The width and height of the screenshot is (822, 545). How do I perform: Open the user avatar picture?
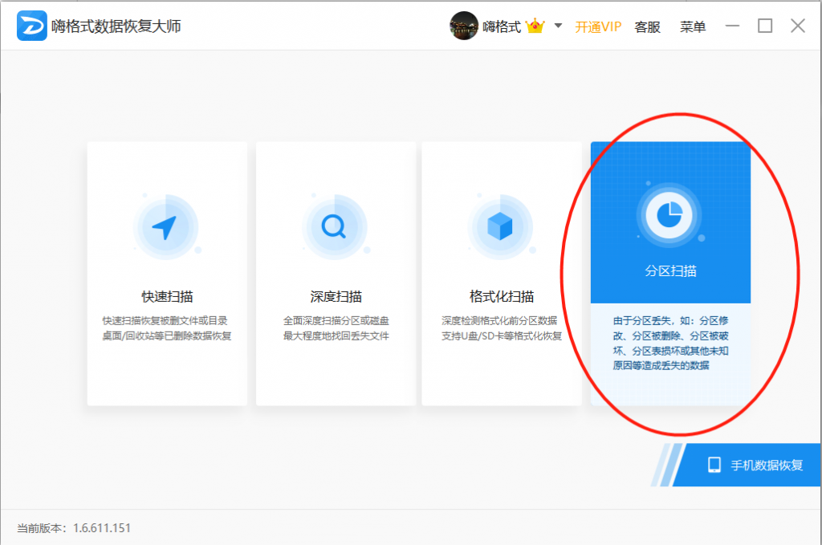(463, 26)
